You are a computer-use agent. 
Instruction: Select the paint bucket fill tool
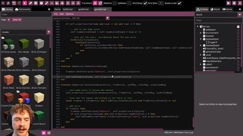tap(57, 3)
